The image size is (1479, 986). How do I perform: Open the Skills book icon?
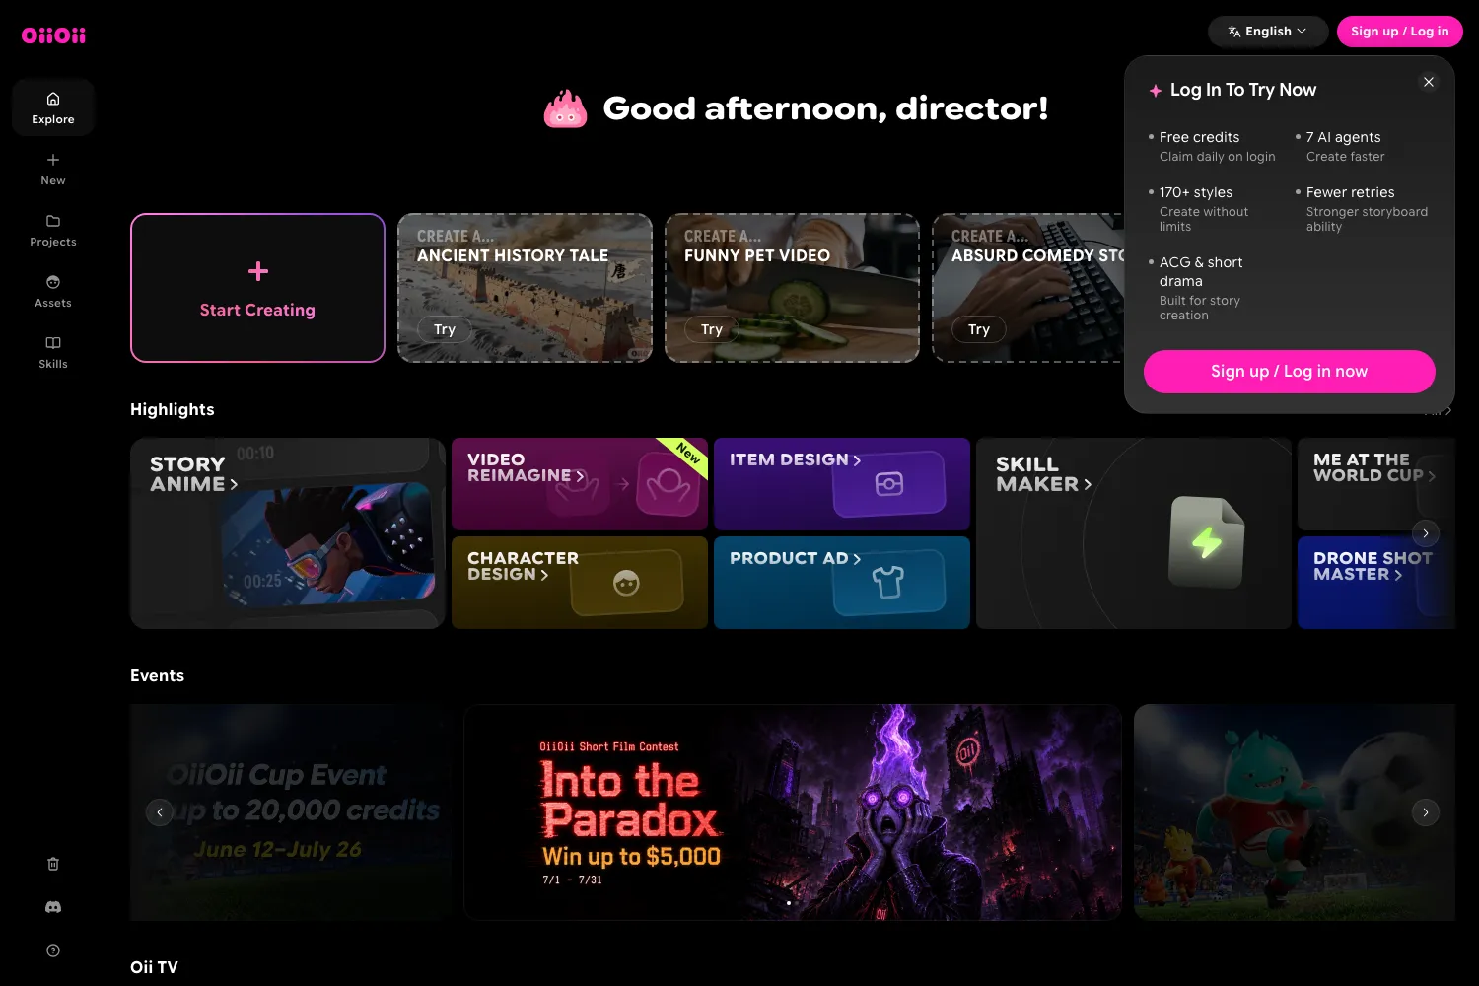coord(53,343)
